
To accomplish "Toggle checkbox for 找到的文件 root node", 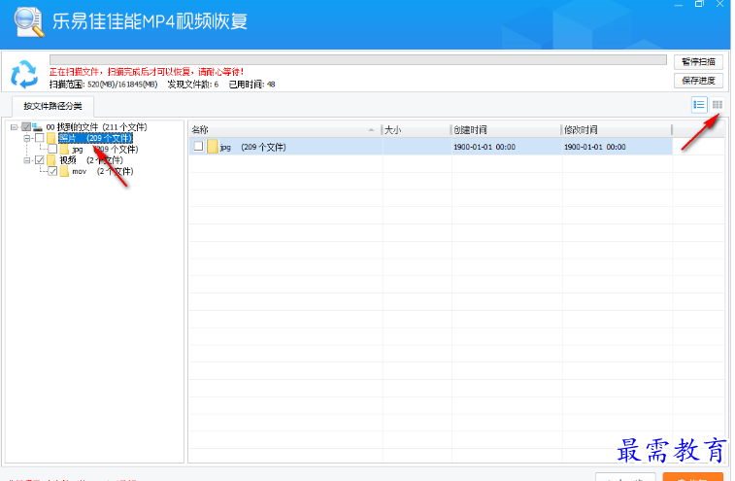I will (x=26, y=126).
